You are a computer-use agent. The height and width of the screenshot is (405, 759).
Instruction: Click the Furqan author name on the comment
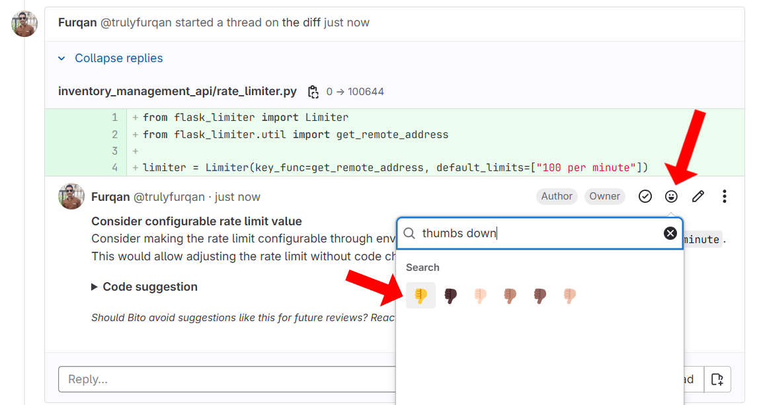click(110, 197)
